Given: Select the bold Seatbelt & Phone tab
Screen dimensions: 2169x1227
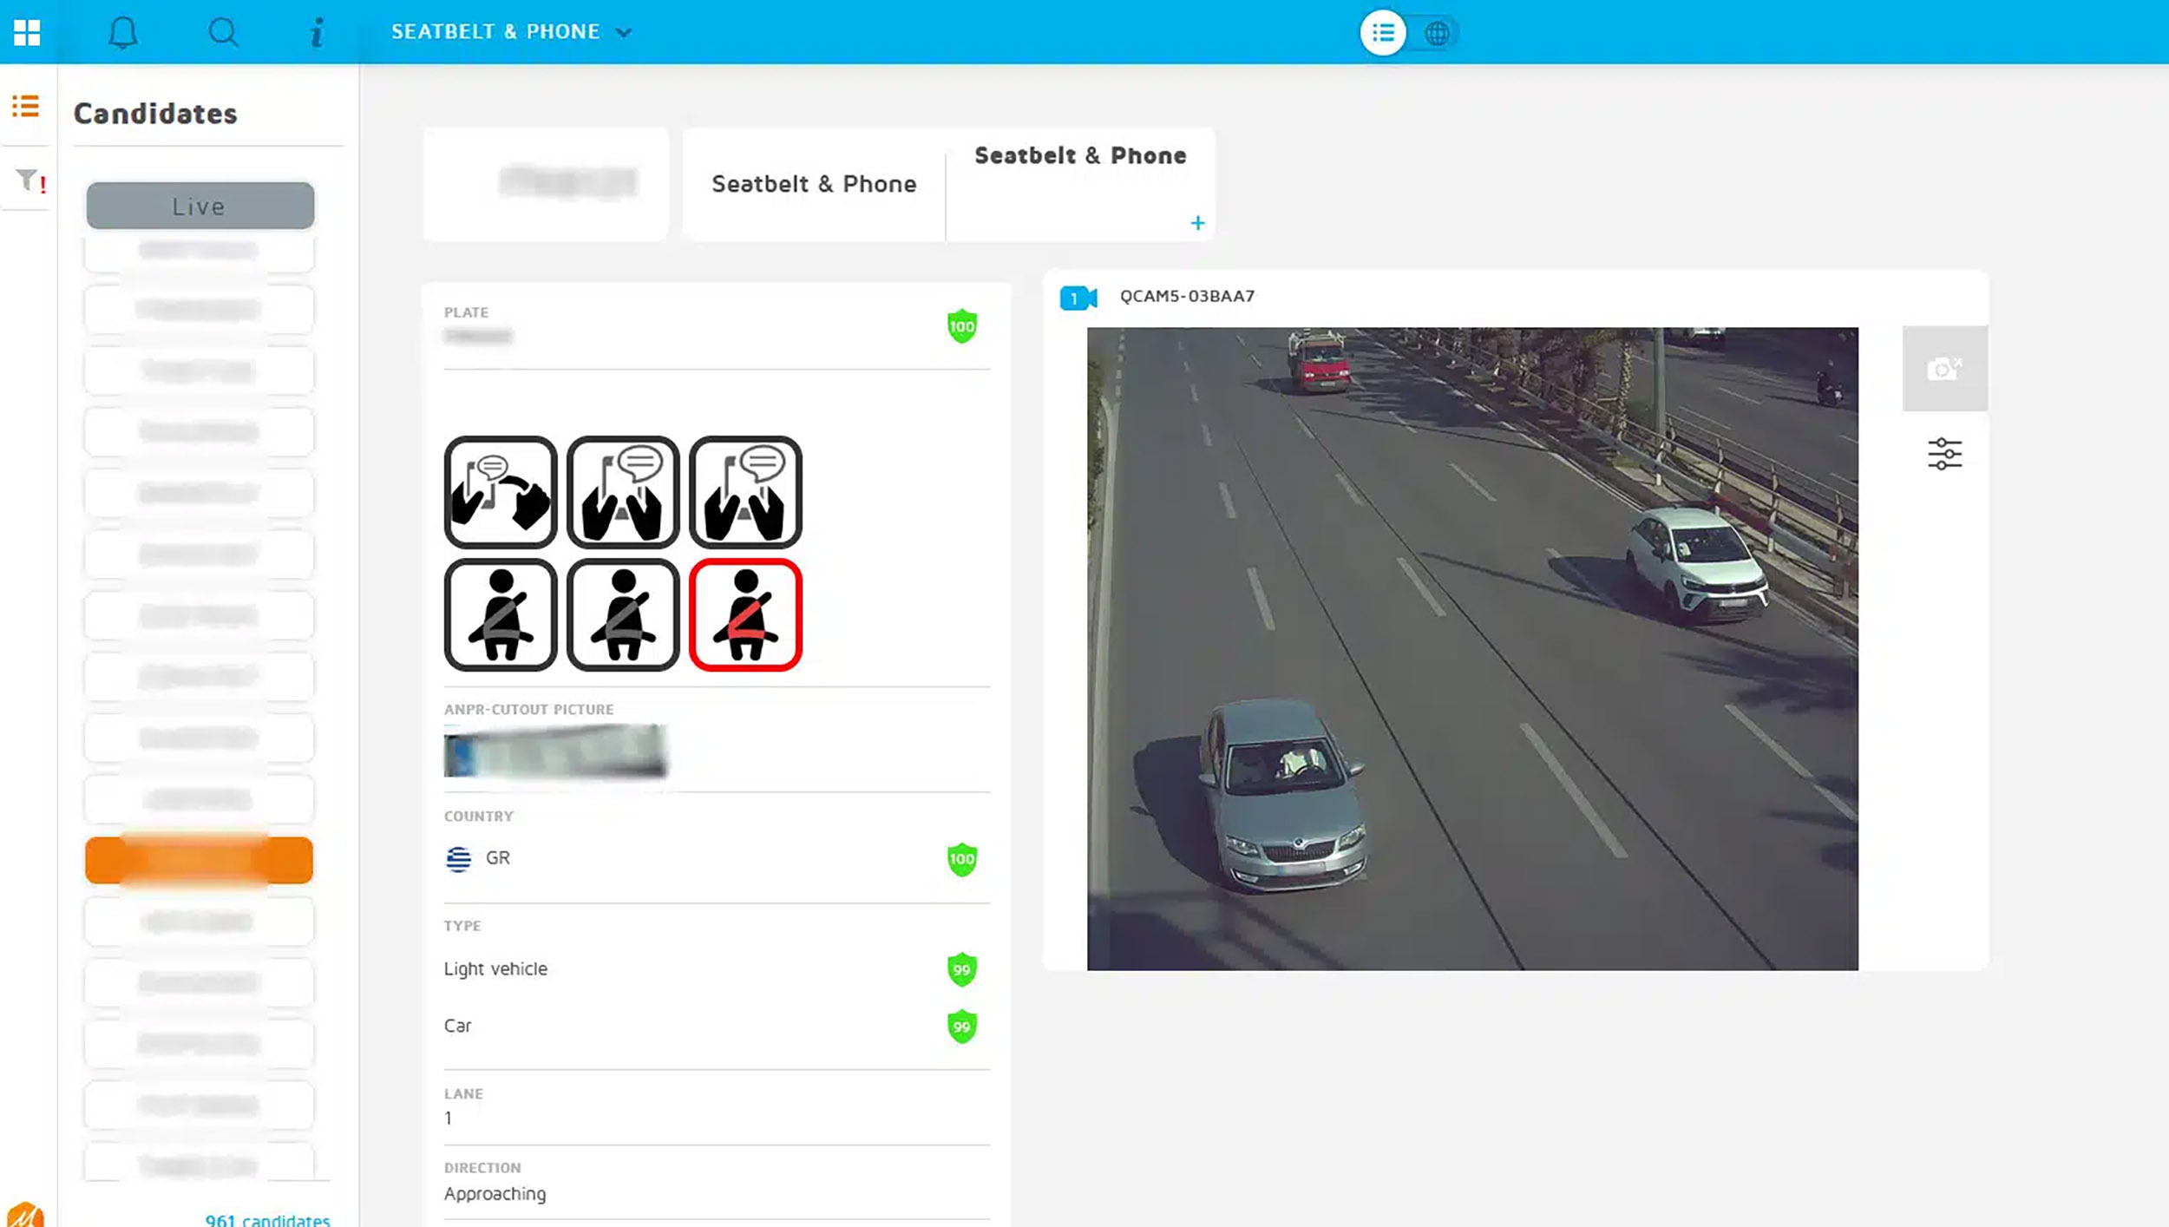Looking at the screenshot, I should pyautogui.click(x=1080, y=156).
